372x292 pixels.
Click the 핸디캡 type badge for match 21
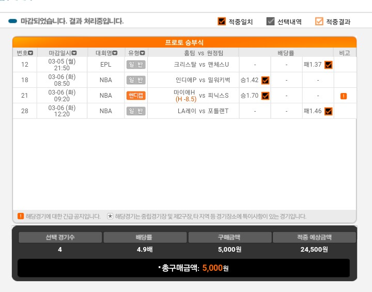tap(136, 96)
